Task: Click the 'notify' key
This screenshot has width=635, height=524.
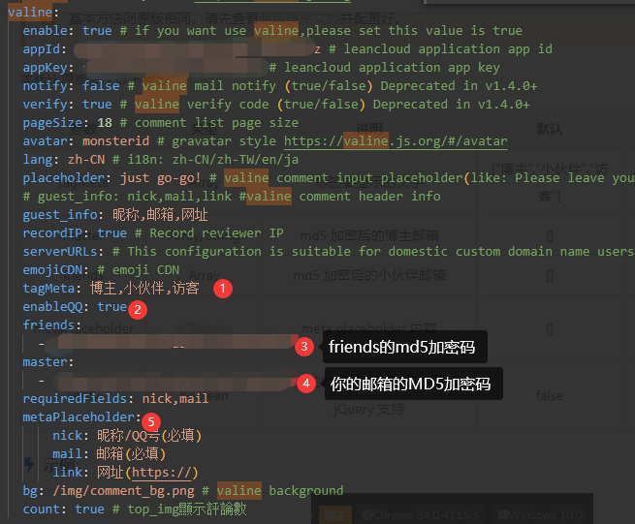Action: (x=45, y=86)
